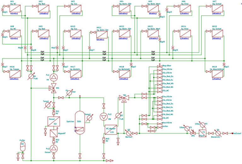Select the Abgl8 balancing valve symbol
Screen dimensions: 242x164
[159, 39]
